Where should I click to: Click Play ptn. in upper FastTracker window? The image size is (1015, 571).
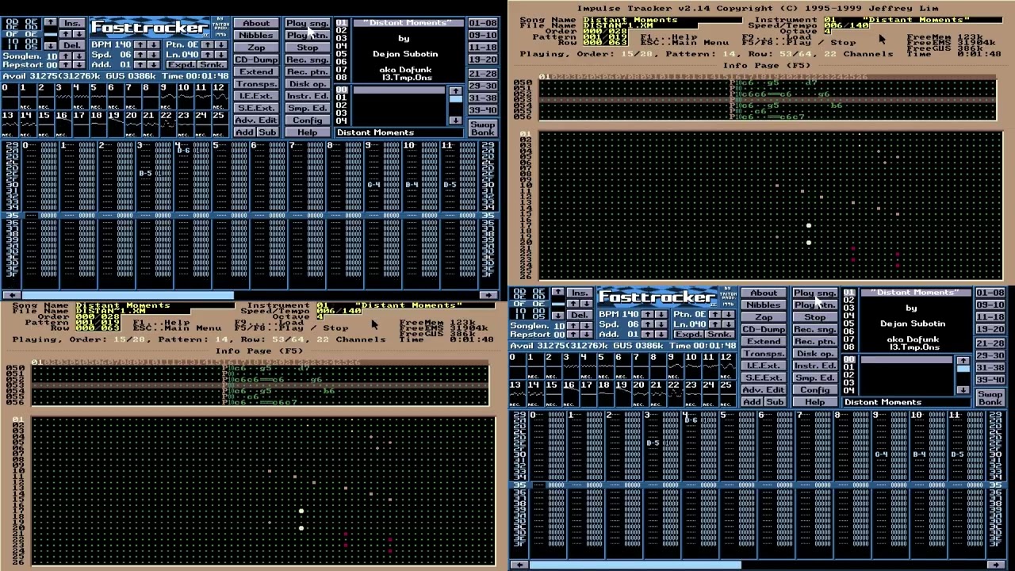pos(308,35)
